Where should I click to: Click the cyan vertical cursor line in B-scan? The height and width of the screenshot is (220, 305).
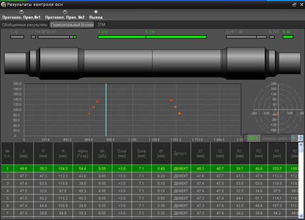click(x=106, y=110)
